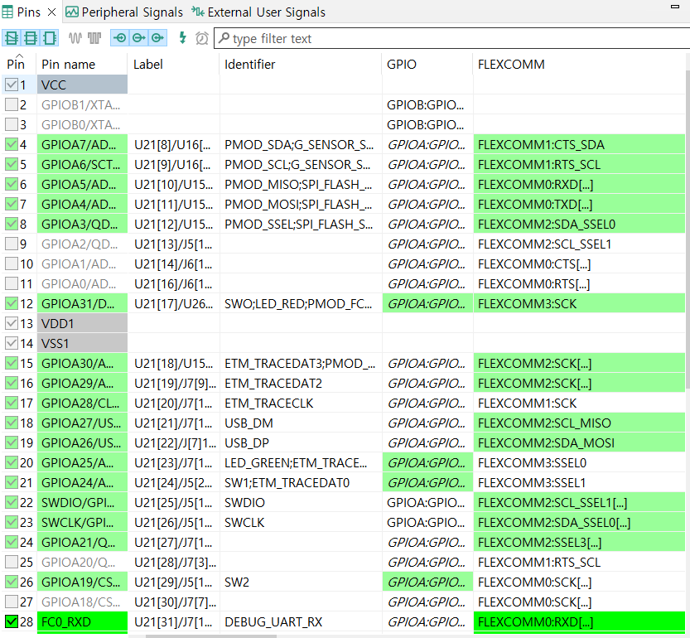Toggle the empty chip outline filter icon
Image resolution: width=690 pixels, height=638 pixels.
(50, 38)
